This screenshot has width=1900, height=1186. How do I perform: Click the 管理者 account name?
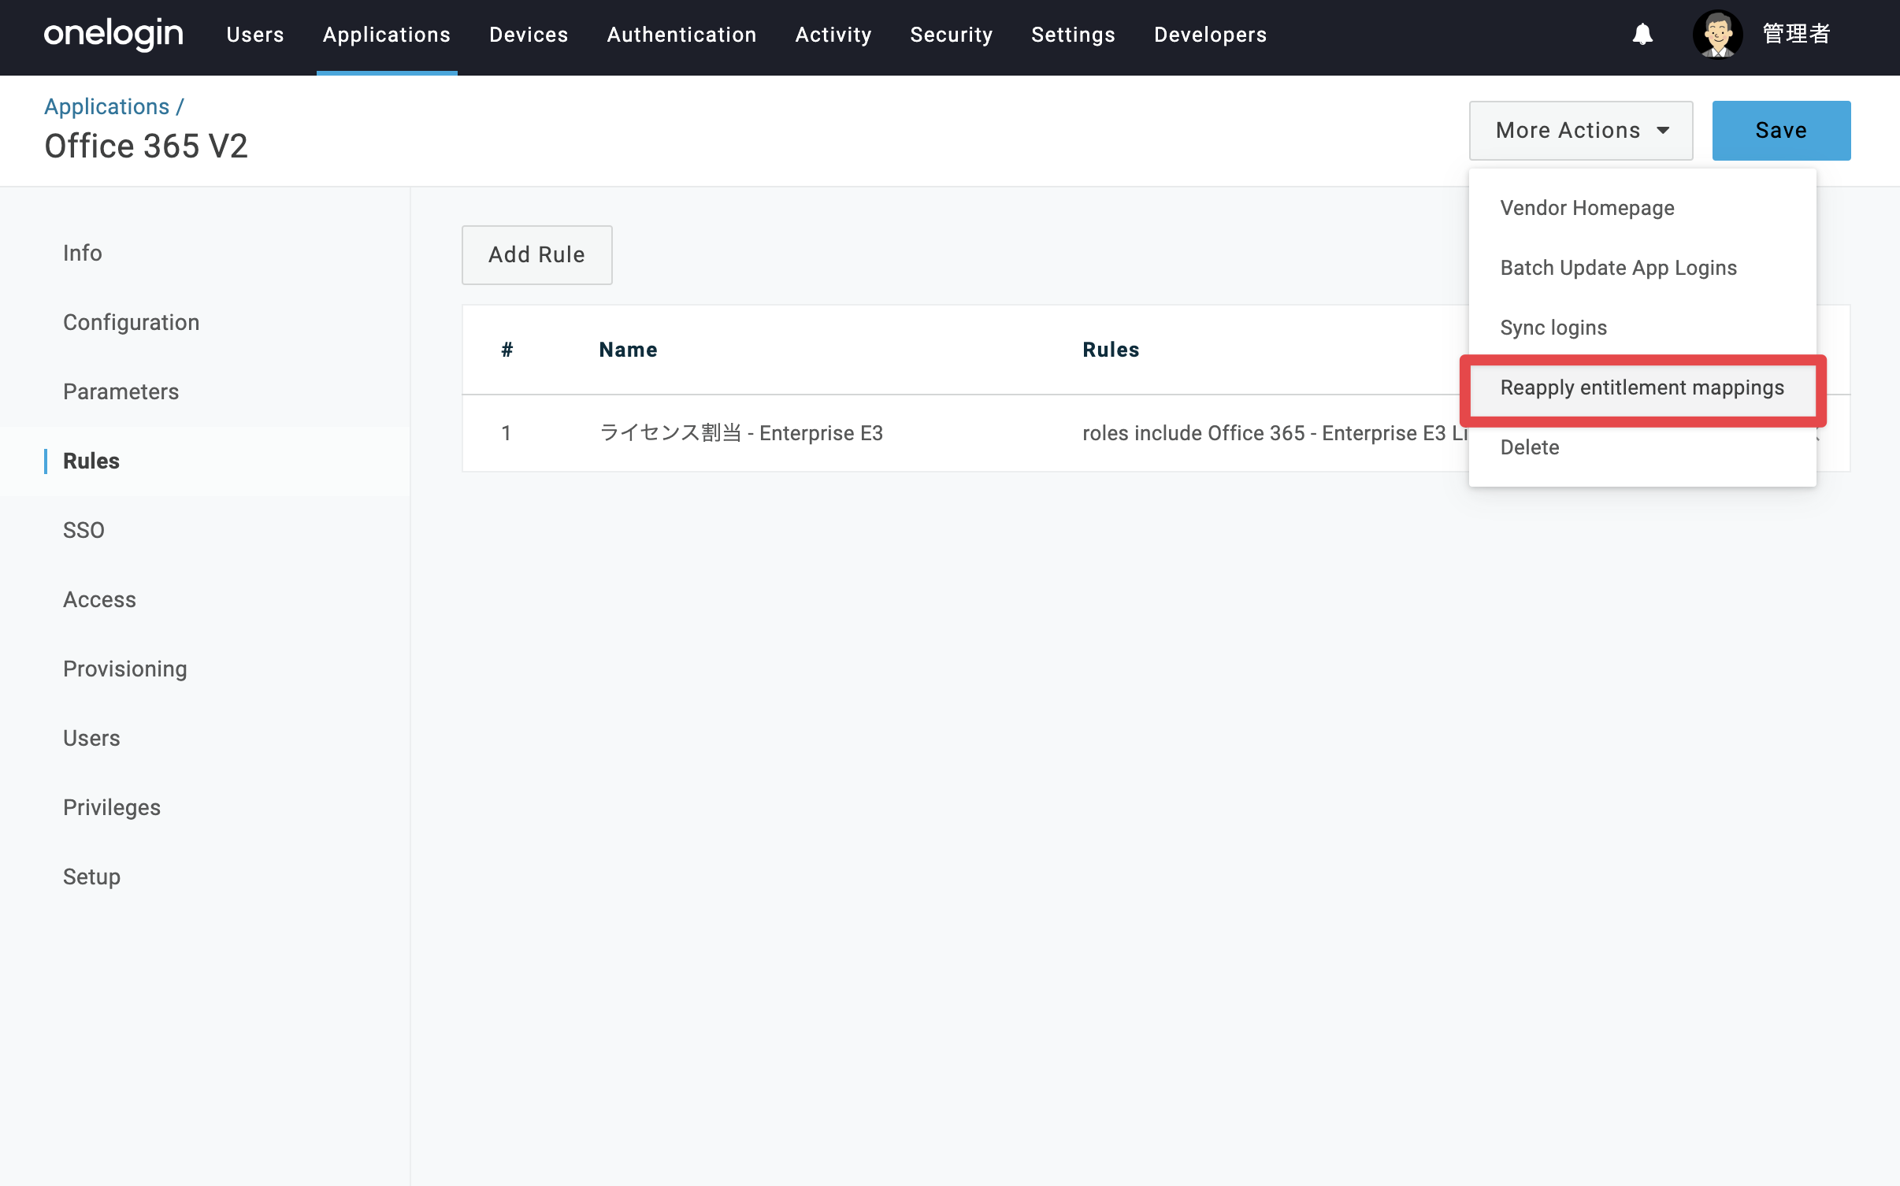pyautogui.click(x=1796, y=35)
